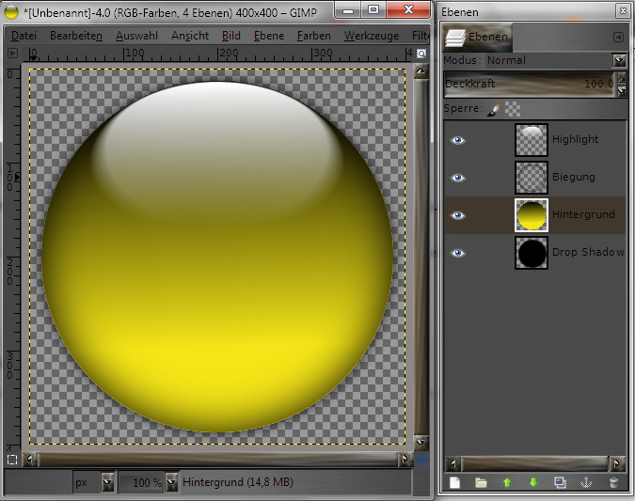The width and height of the screenshot is (635, 501).
Task: Anchor the floating layer
Action: coord(586,483)
